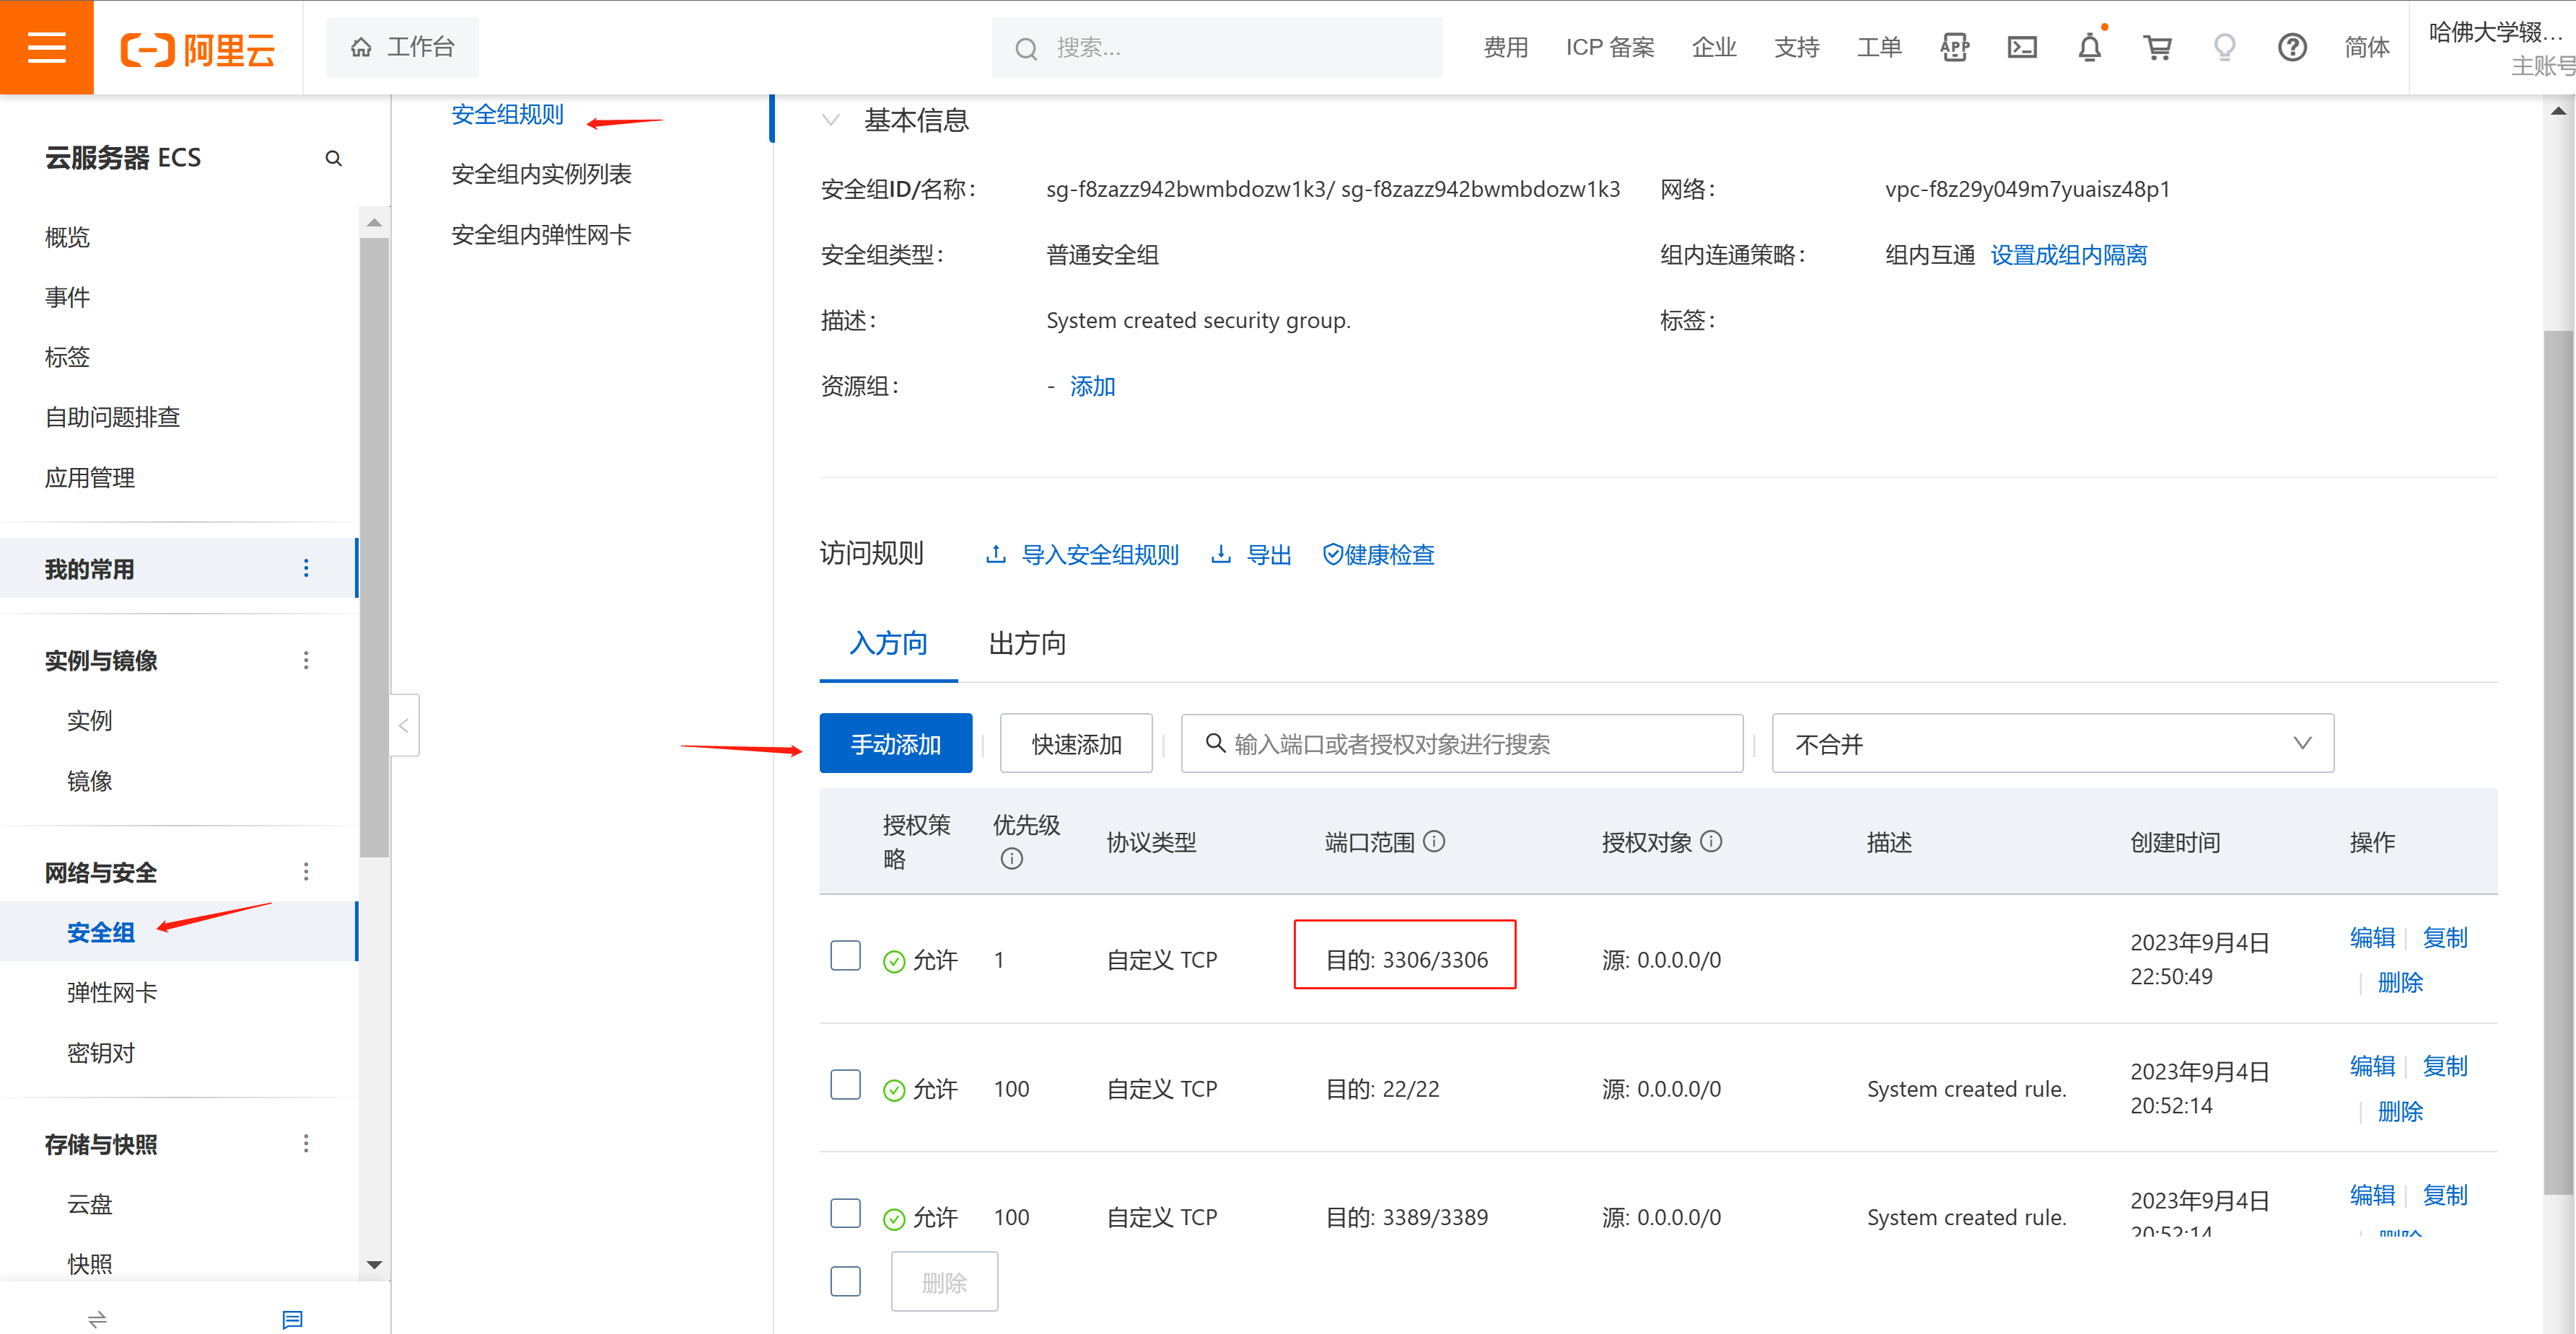Open Cloud Shell terminal icon

click(2022, 47)
